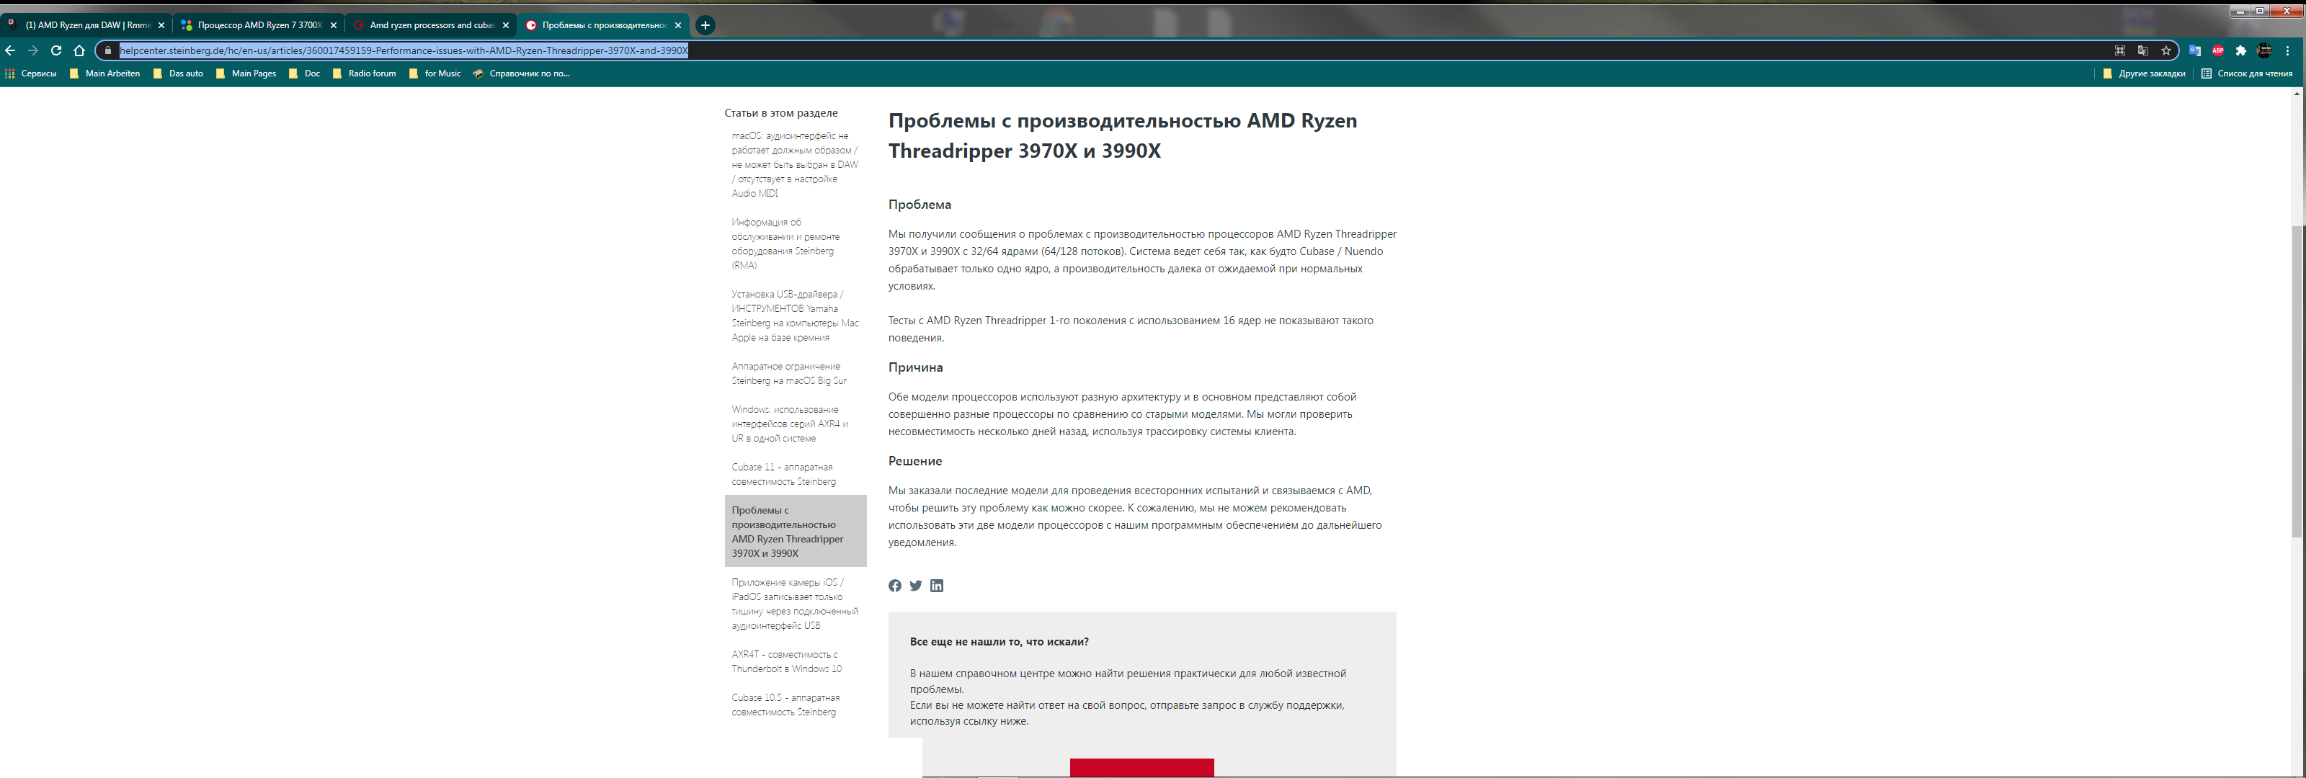The height and width of the screenshot is (778, 2306).
Task: Go back to the previous page
Action: pyautogui.click(x=11, y=51)
